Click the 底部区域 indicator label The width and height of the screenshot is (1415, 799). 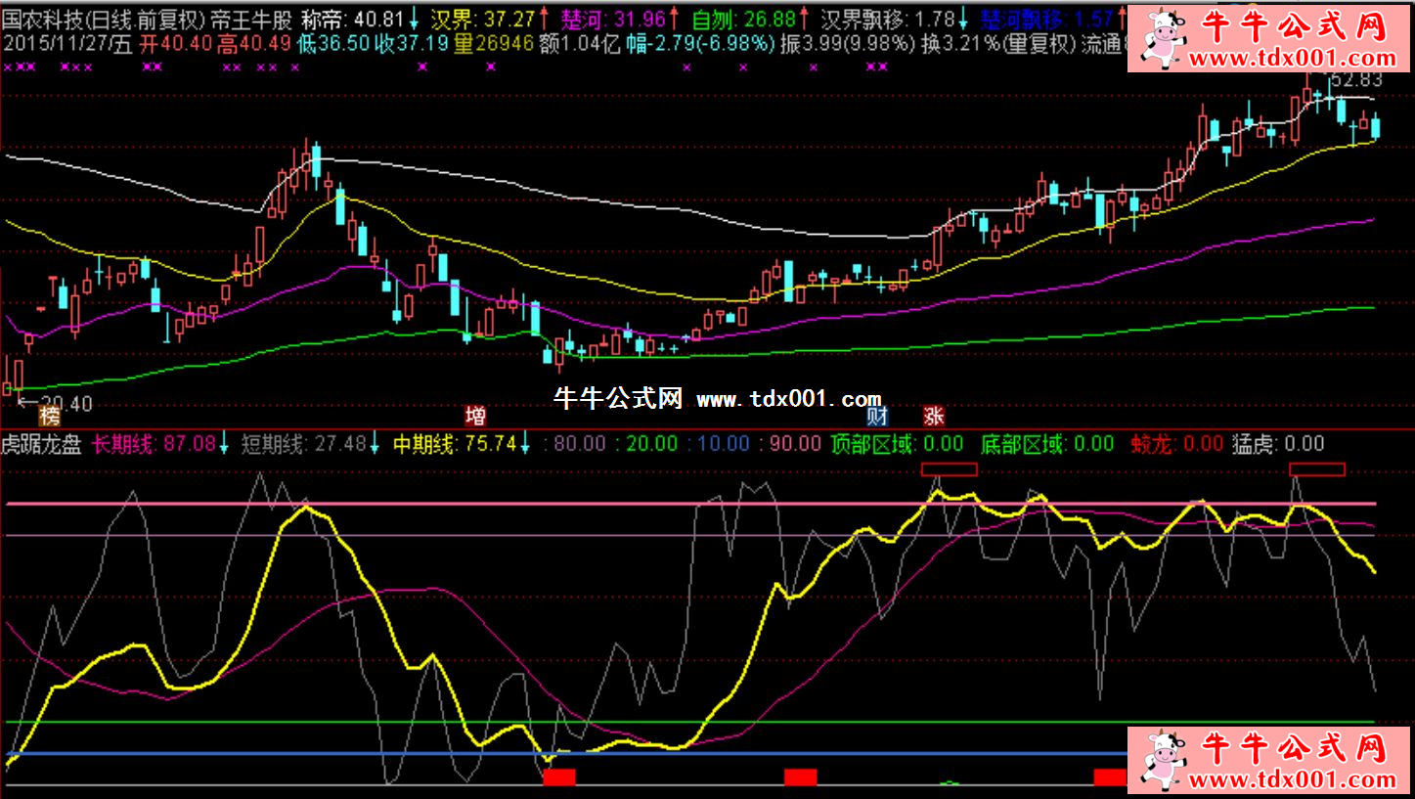(x=1047, y=444)
